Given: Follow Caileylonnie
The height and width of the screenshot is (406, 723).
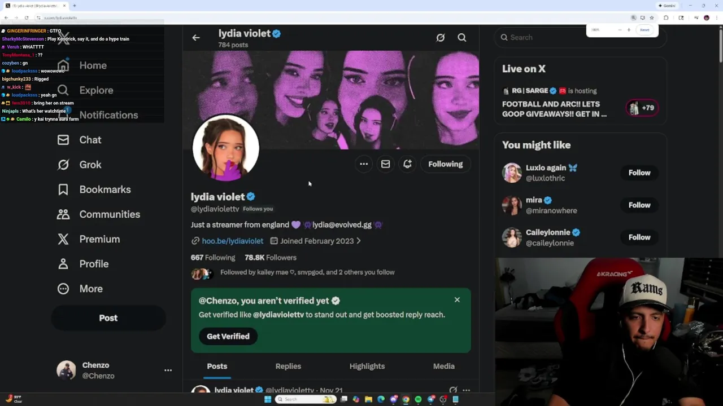Looking at the screenshot, I should [x=639, y=237].
